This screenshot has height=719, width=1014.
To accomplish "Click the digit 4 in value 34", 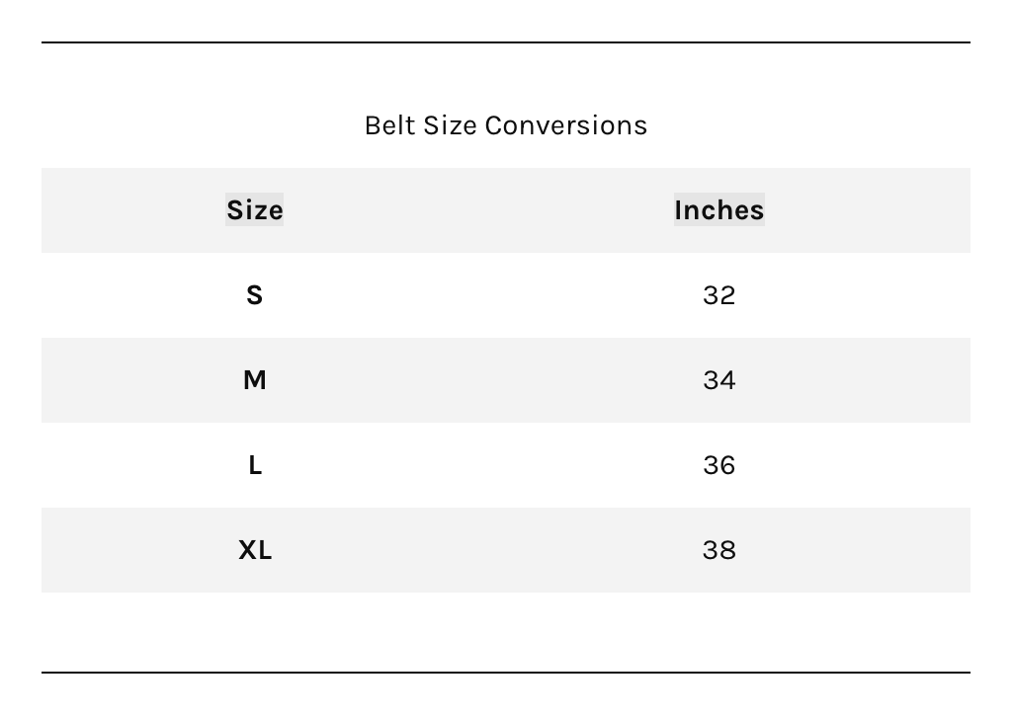I will pos(727,380).
